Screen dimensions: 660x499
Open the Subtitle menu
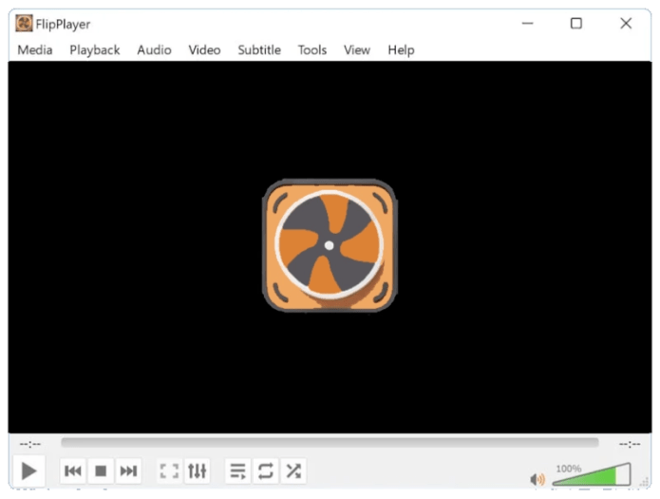259,49
